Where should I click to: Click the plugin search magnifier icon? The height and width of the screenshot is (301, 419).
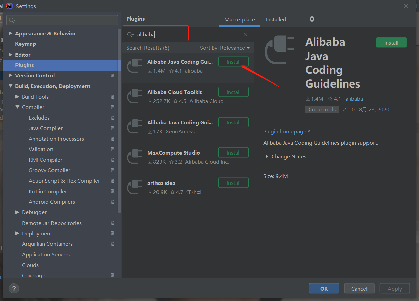tap(130, 35)
